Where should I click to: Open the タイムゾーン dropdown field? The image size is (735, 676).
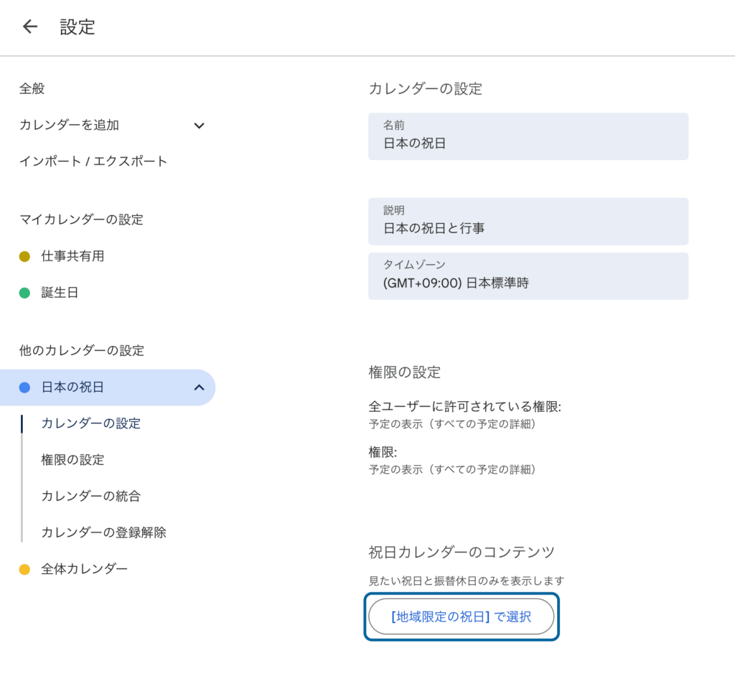[x=528, y=276]
